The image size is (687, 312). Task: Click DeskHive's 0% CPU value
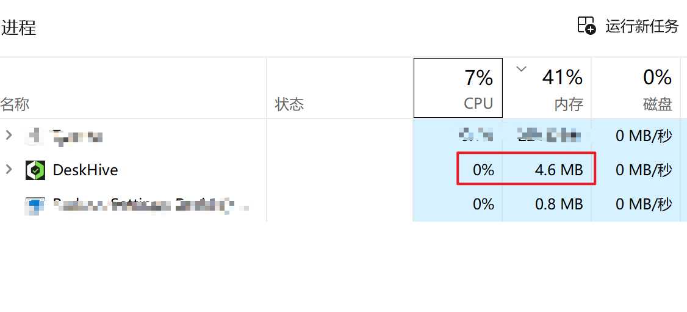coord(483,170)
